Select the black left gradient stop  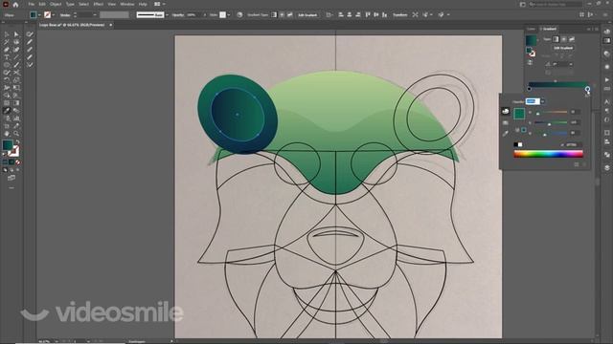pos(530,89)
